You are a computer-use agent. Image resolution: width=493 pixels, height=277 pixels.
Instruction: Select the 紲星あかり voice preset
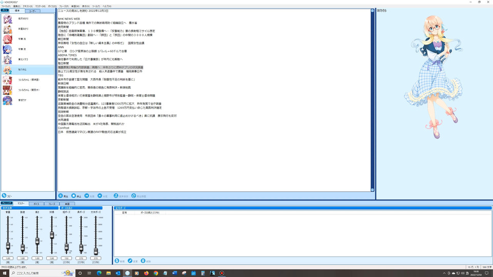click(x=28, y=29)
